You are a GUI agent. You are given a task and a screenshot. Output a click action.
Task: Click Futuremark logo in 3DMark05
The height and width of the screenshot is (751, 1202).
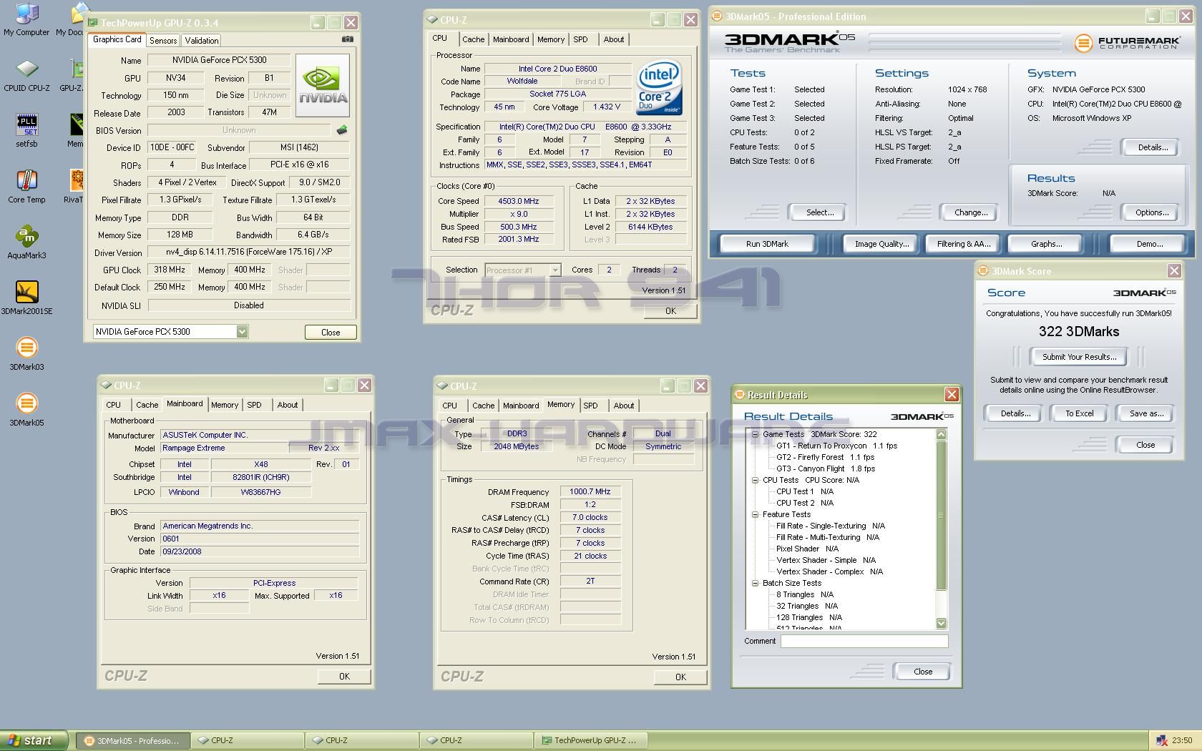click(1126, 43)
